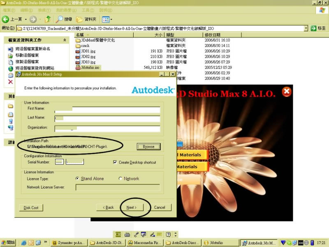Screen dimensions: 329x247
Task: Select the 3D82.jpg file icon
Action: coord(78,56)
